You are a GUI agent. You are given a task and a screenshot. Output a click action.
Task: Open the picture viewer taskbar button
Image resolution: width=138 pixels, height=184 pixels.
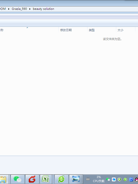[x=76, y=179]
